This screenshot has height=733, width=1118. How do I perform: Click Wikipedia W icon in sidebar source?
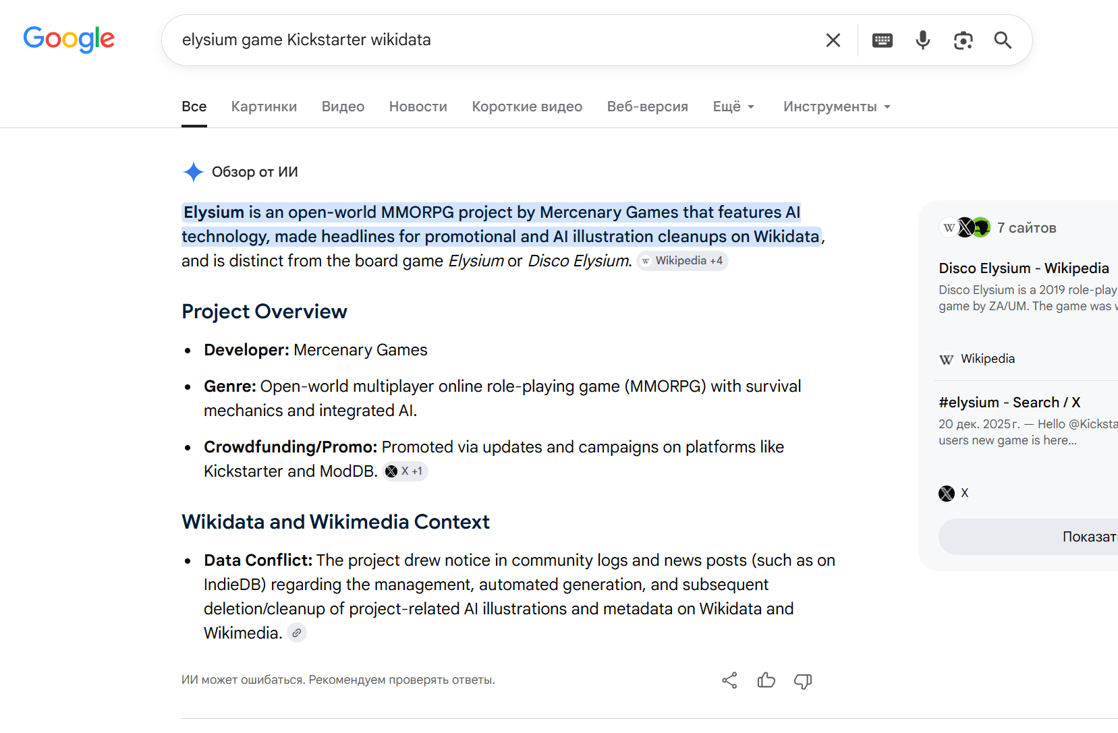[x=947, y=359]
